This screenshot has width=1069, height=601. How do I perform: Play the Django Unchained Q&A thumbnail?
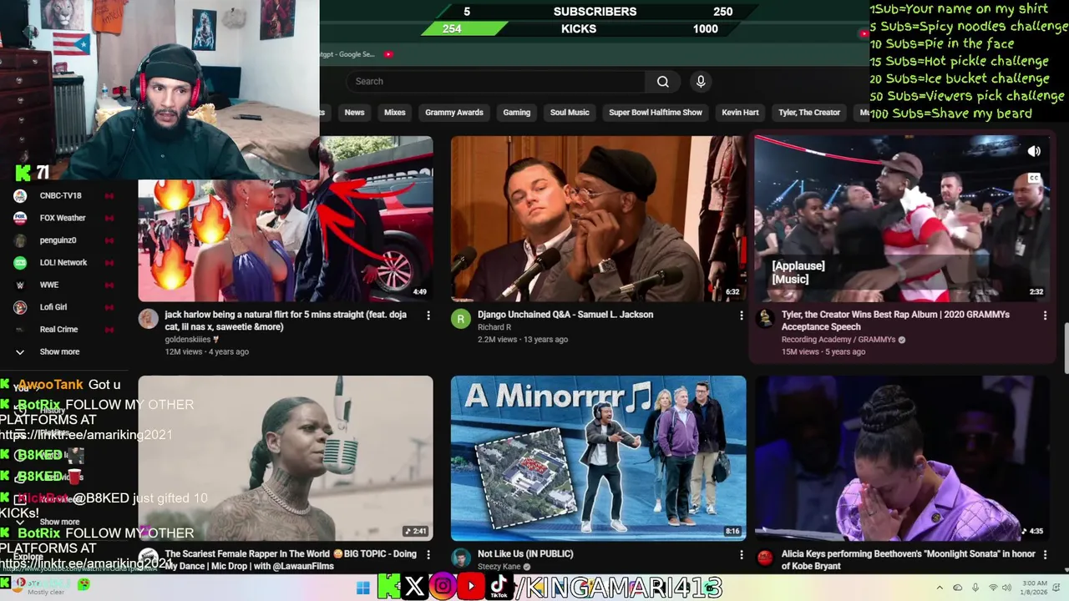point(598,219)
